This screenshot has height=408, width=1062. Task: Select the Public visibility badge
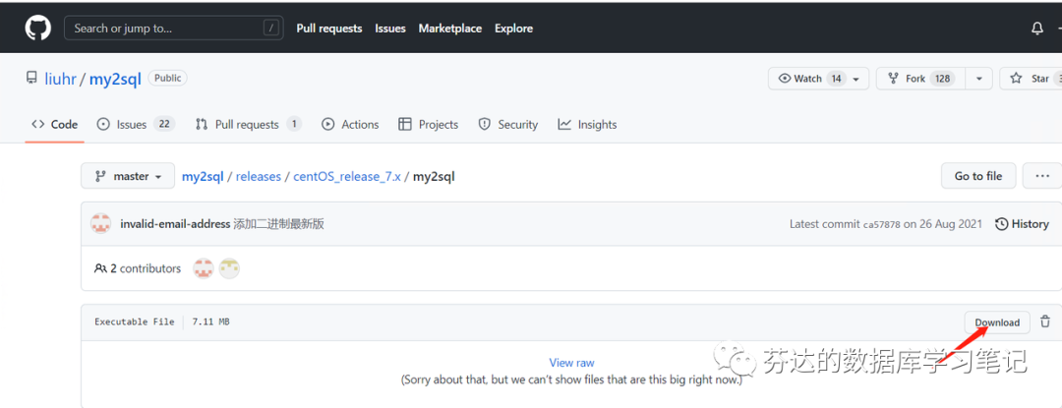pyautogui.click(x=167, y=79)
